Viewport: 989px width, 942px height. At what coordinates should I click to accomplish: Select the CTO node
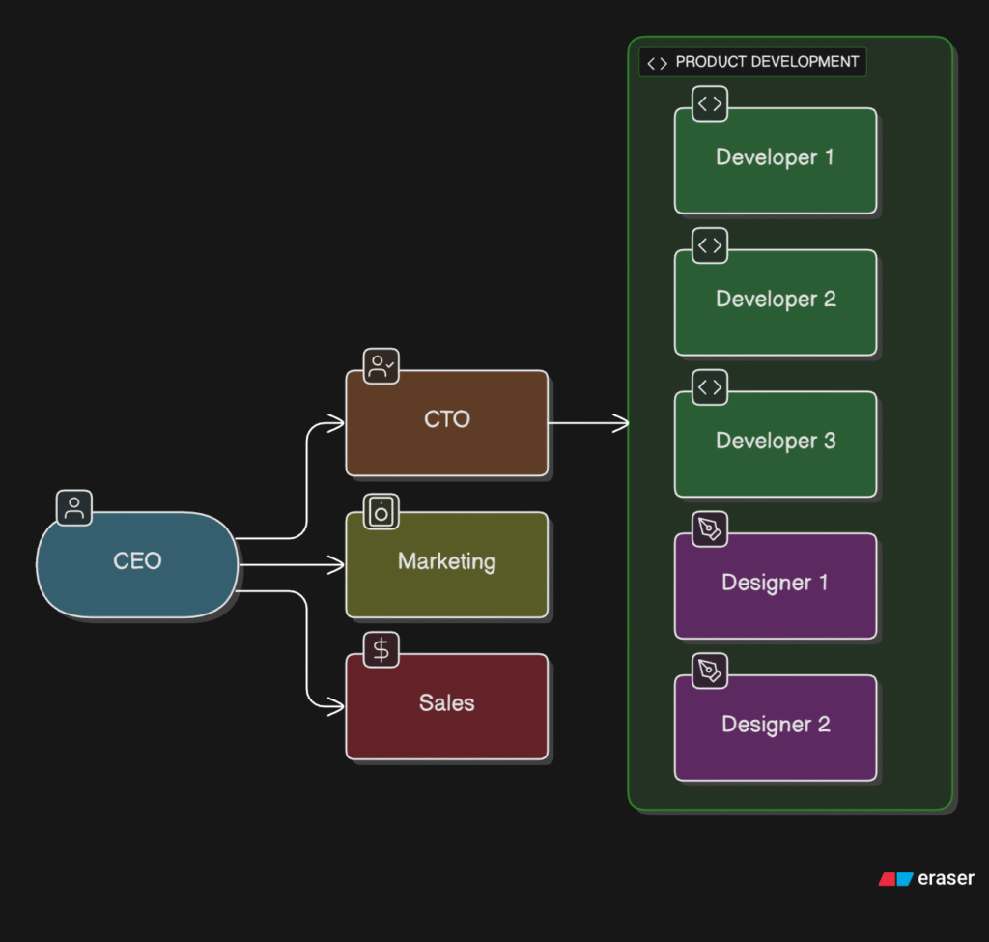point(446,423)
